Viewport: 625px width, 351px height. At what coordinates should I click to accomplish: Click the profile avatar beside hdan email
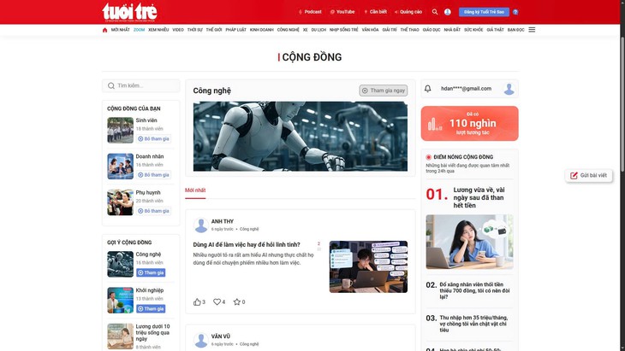pos(509,89)
